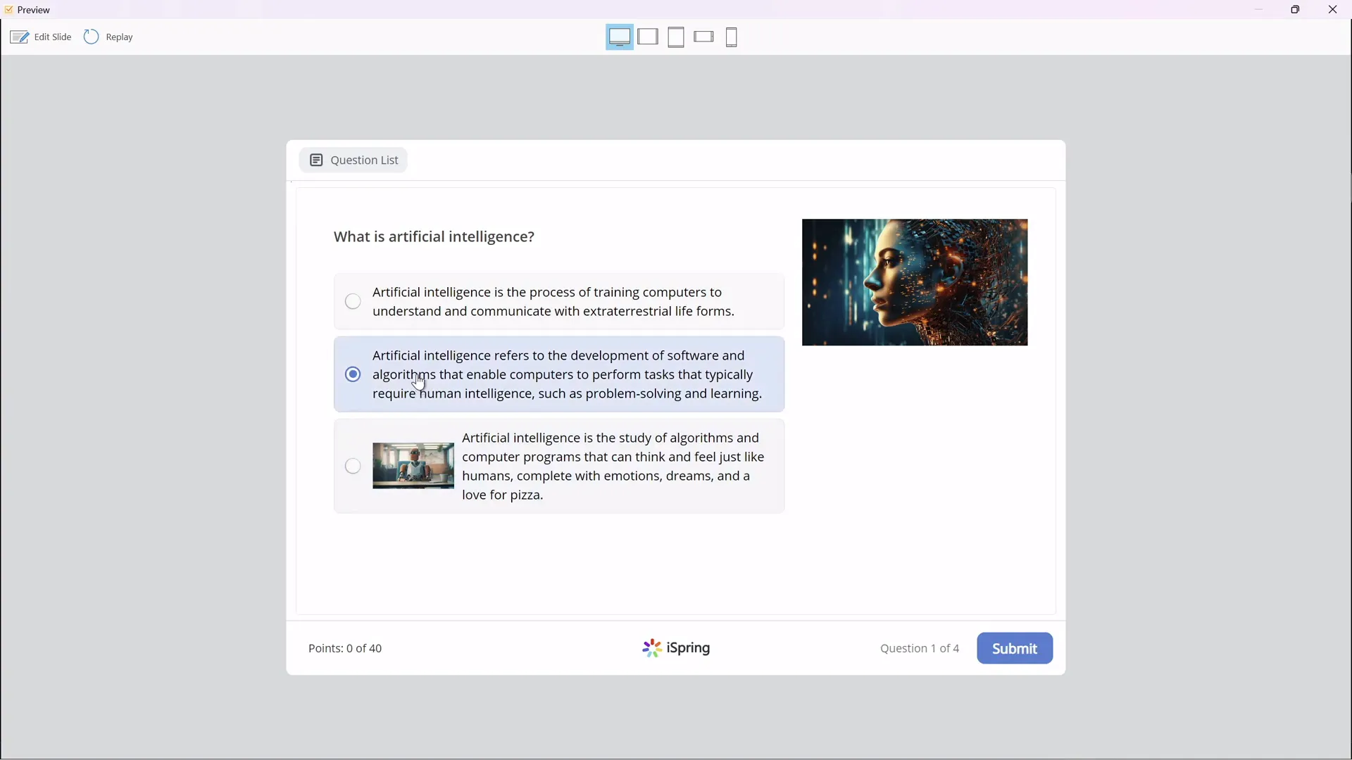Switch to phone portrait preview
The height and width of the screenshot is (760, 1352).
coord(732,37)
